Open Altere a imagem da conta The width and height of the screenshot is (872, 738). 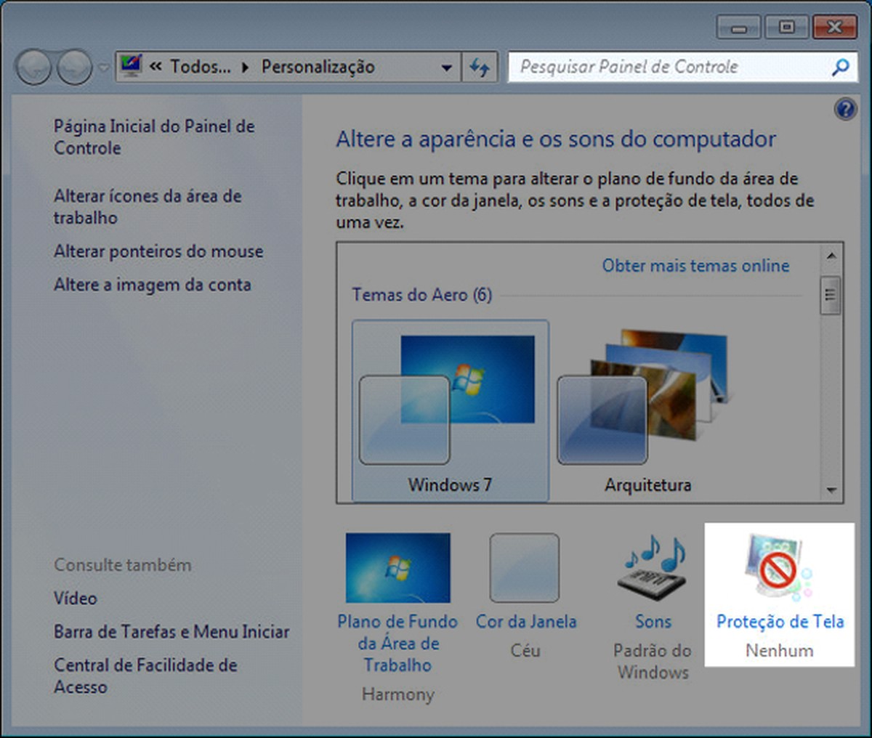point(154,285)
